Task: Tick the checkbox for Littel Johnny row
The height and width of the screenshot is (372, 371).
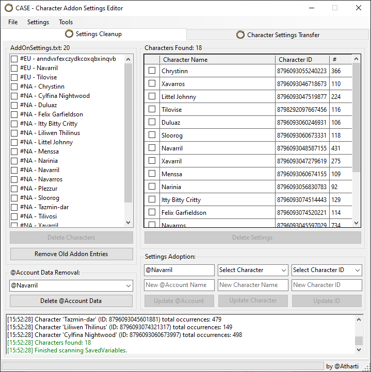Action: tap(152, 96)
